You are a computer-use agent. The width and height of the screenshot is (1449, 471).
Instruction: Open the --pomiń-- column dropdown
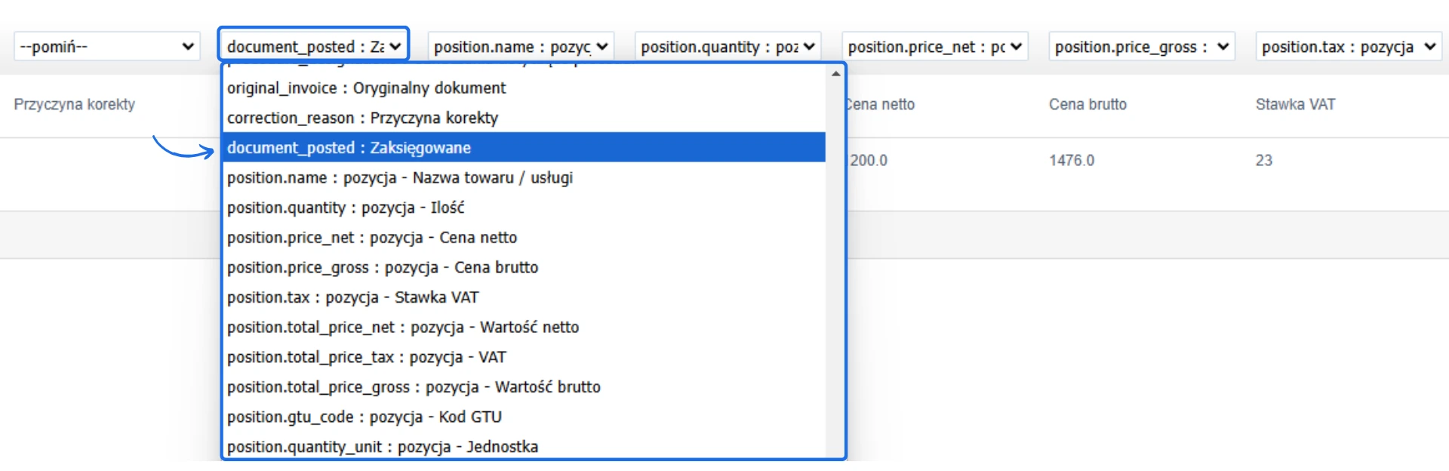[106, 47]
